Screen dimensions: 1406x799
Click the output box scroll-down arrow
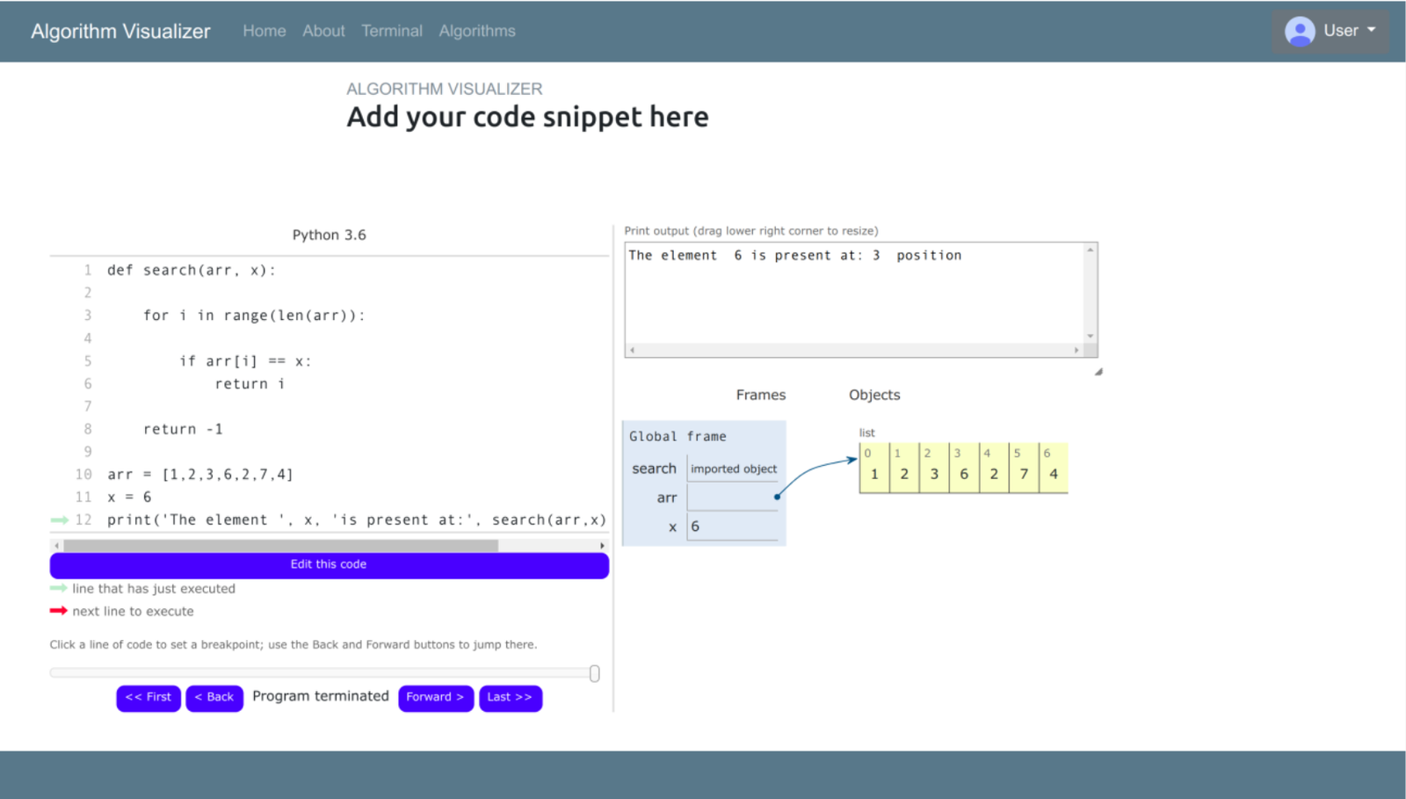pyautogui.click(x=1090, y=336)
